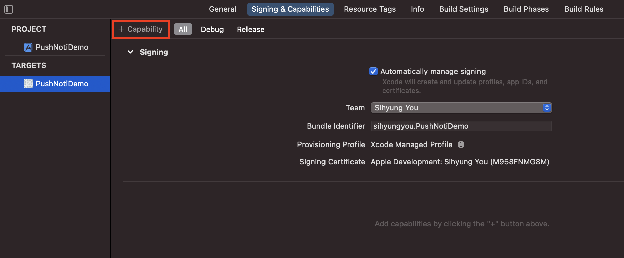Click the Team label
This screenshot has width=624, height=258.
pyautogui.click(x=355, y=108)
